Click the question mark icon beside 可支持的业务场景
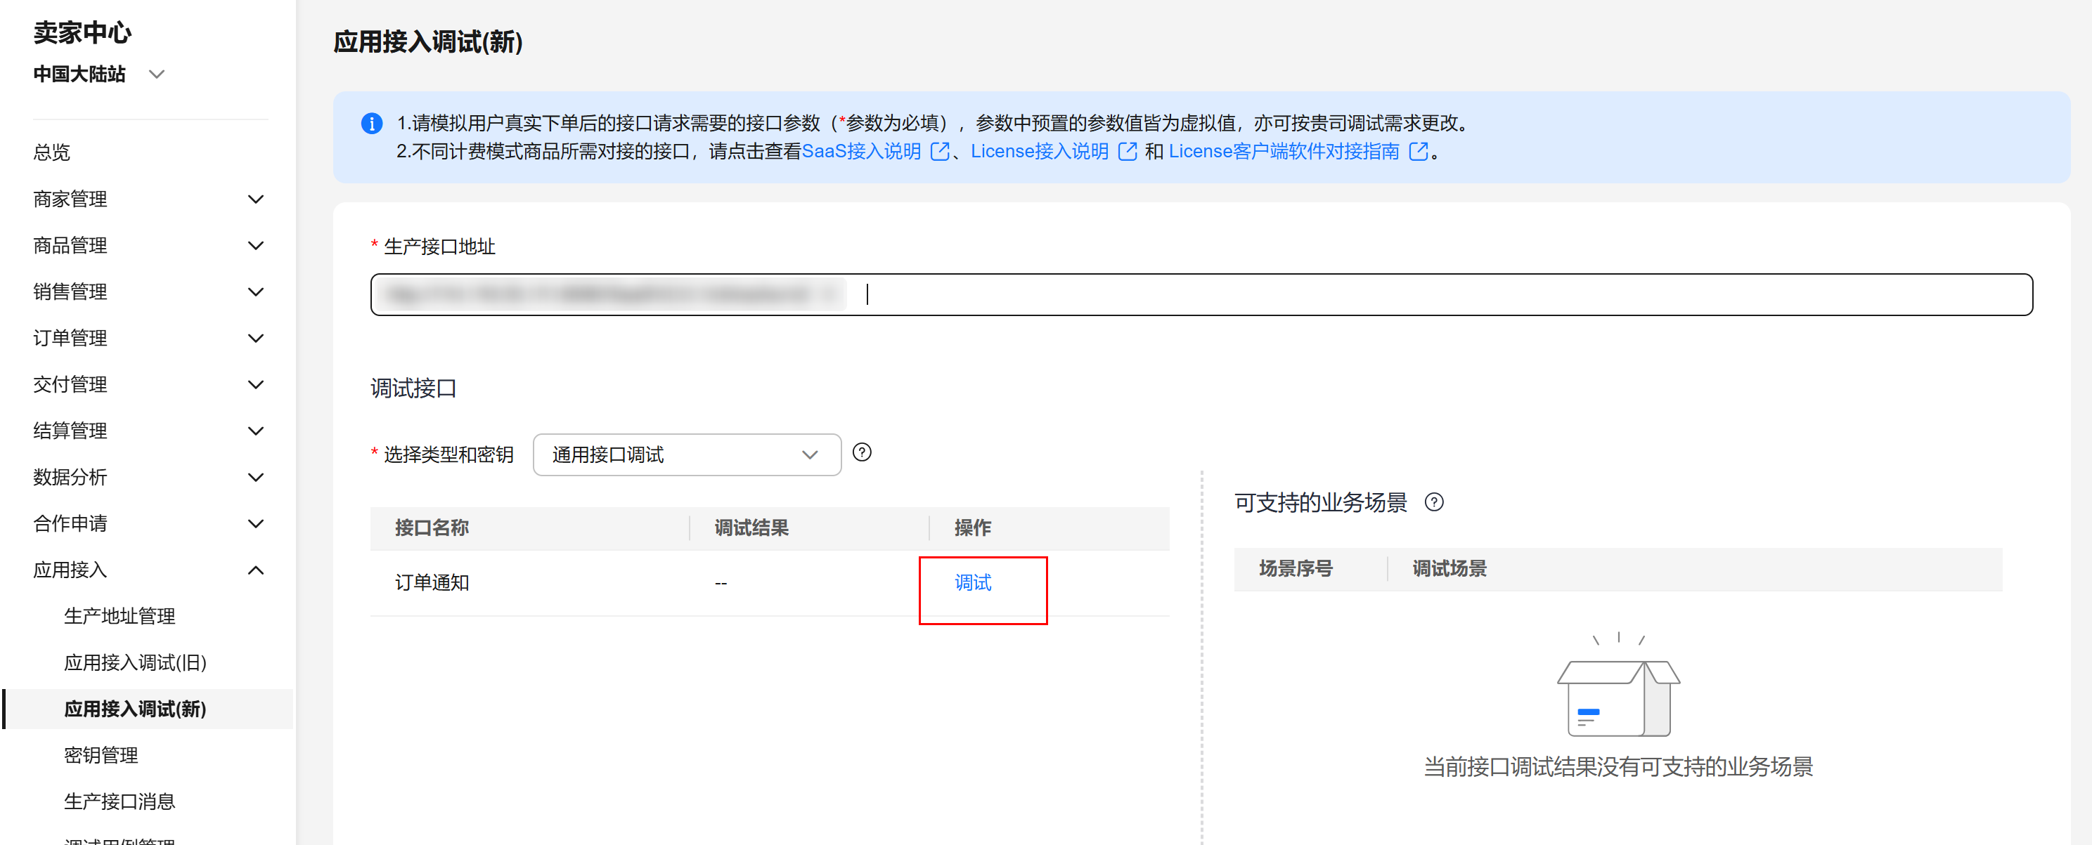 [1435, 503]
